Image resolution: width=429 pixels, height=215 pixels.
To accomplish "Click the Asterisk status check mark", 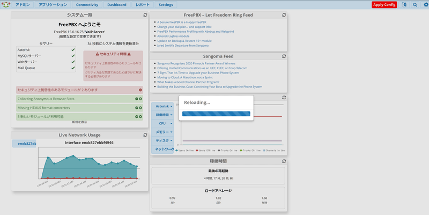I will [x=73, y=50].
